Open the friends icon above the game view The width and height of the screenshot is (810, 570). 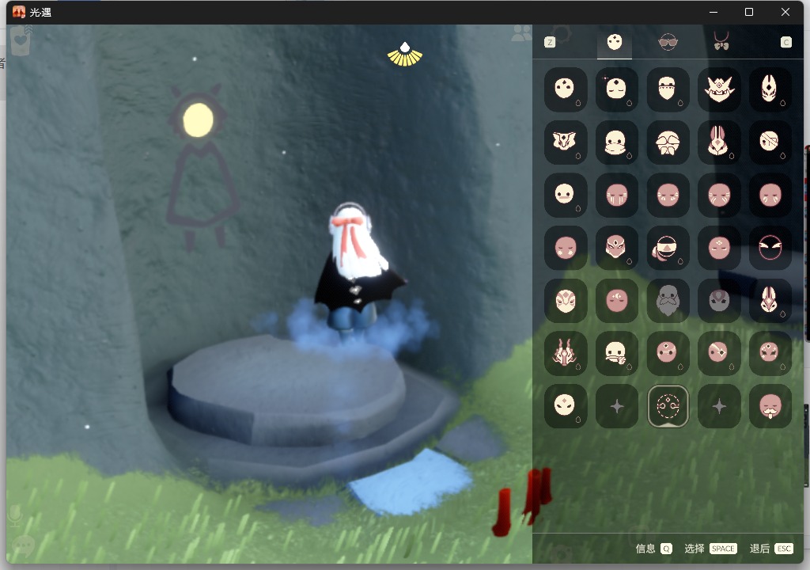pos(521,33)
